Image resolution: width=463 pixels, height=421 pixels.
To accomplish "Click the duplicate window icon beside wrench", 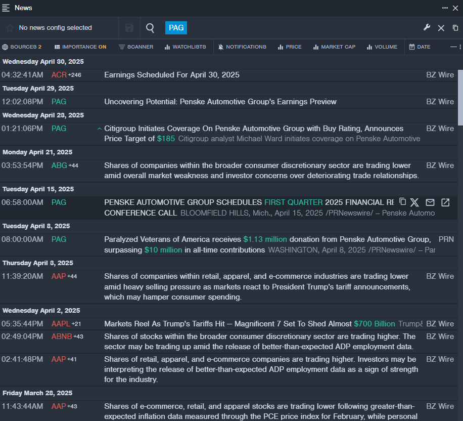I will click(455, 28).
